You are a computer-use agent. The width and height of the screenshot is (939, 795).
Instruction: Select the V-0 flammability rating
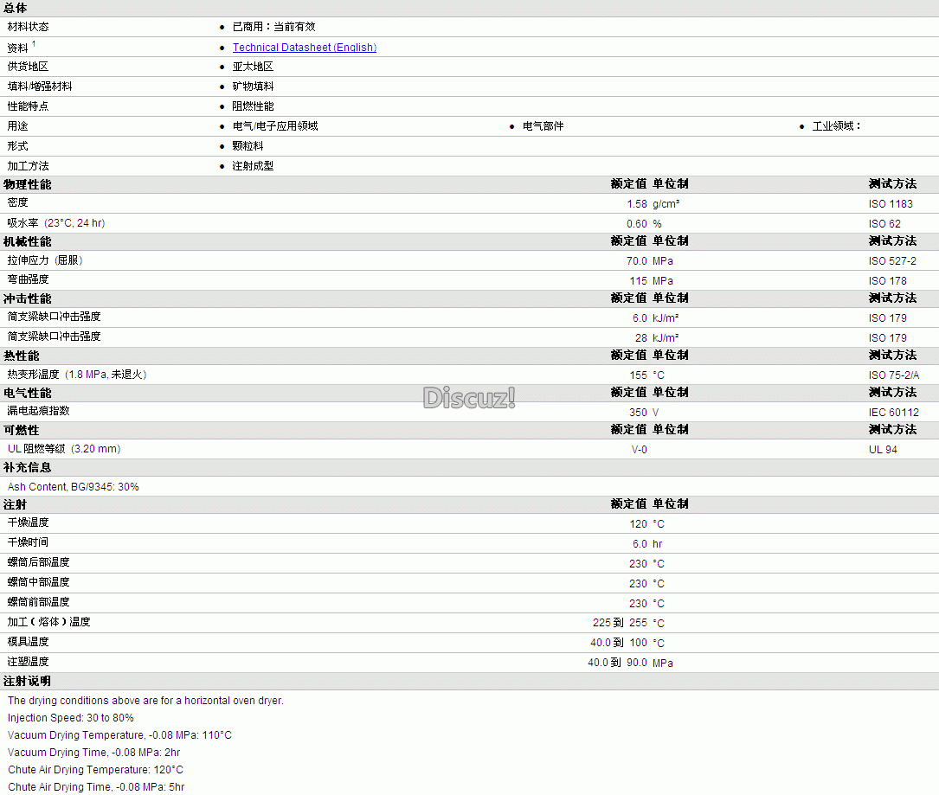click(639, 450)
